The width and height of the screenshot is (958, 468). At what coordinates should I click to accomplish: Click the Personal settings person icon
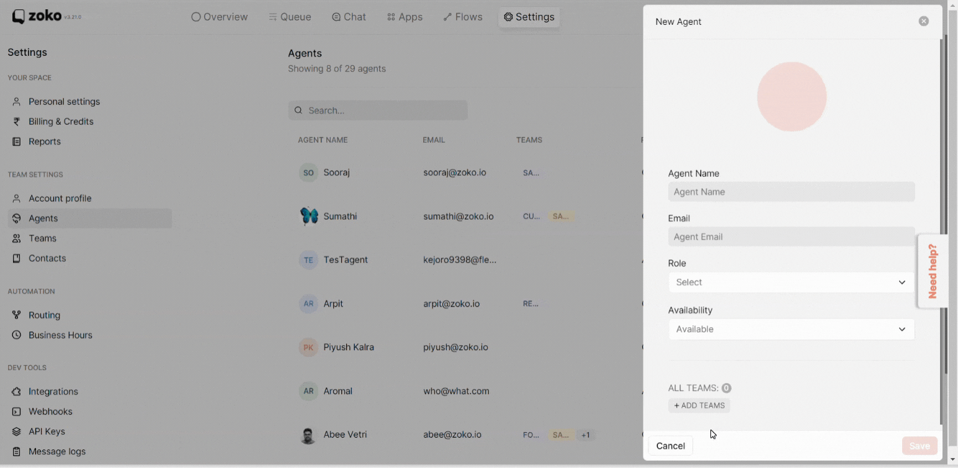17,101
